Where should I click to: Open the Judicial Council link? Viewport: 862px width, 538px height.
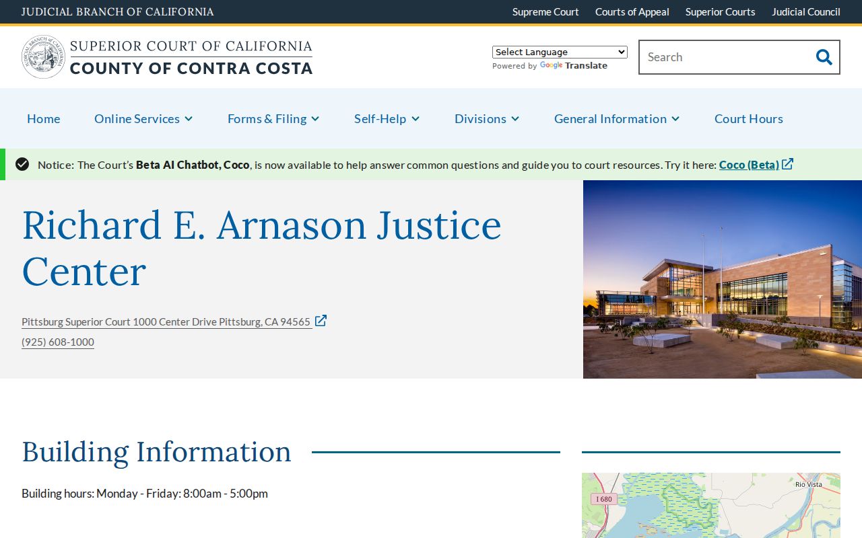806,11
